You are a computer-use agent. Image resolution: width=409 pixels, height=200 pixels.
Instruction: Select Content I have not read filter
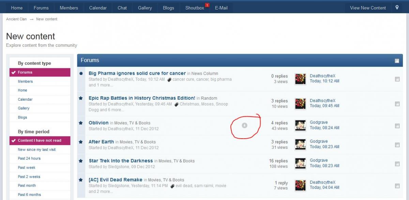coord(40,140)
